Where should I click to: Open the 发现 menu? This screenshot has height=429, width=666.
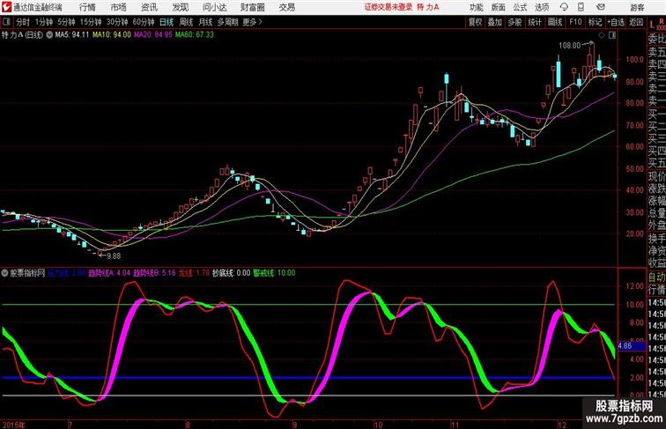(x=180, y=7)
